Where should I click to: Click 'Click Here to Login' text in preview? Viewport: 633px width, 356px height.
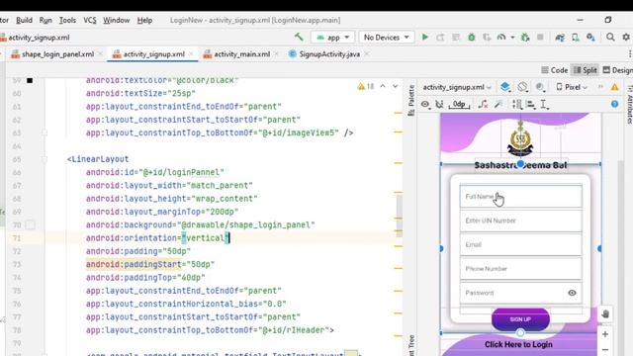[518, 345]
